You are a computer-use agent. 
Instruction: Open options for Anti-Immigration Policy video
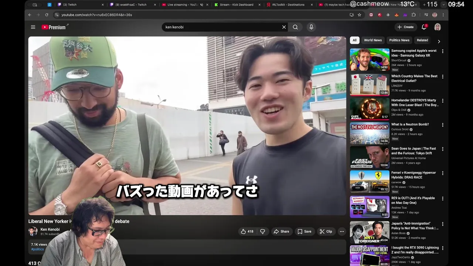pyautogui.click(x=443, y=224)
